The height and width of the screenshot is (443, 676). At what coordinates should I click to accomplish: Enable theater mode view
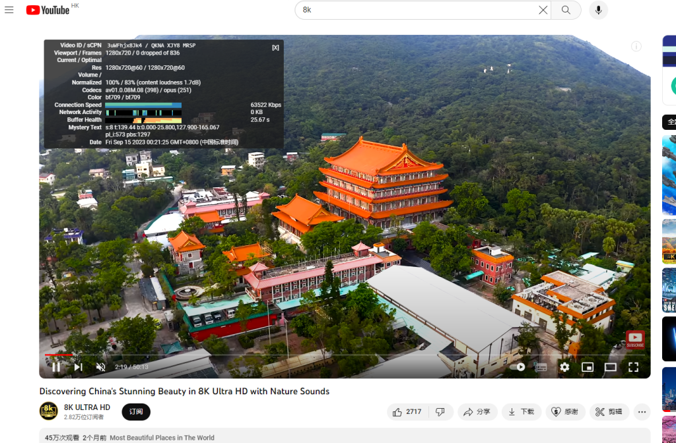coord(611,367)
